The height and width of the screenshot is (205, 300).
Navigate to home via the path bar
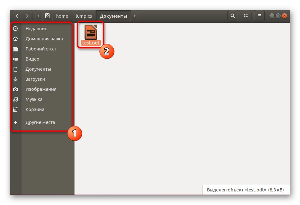tap(62, 16)
